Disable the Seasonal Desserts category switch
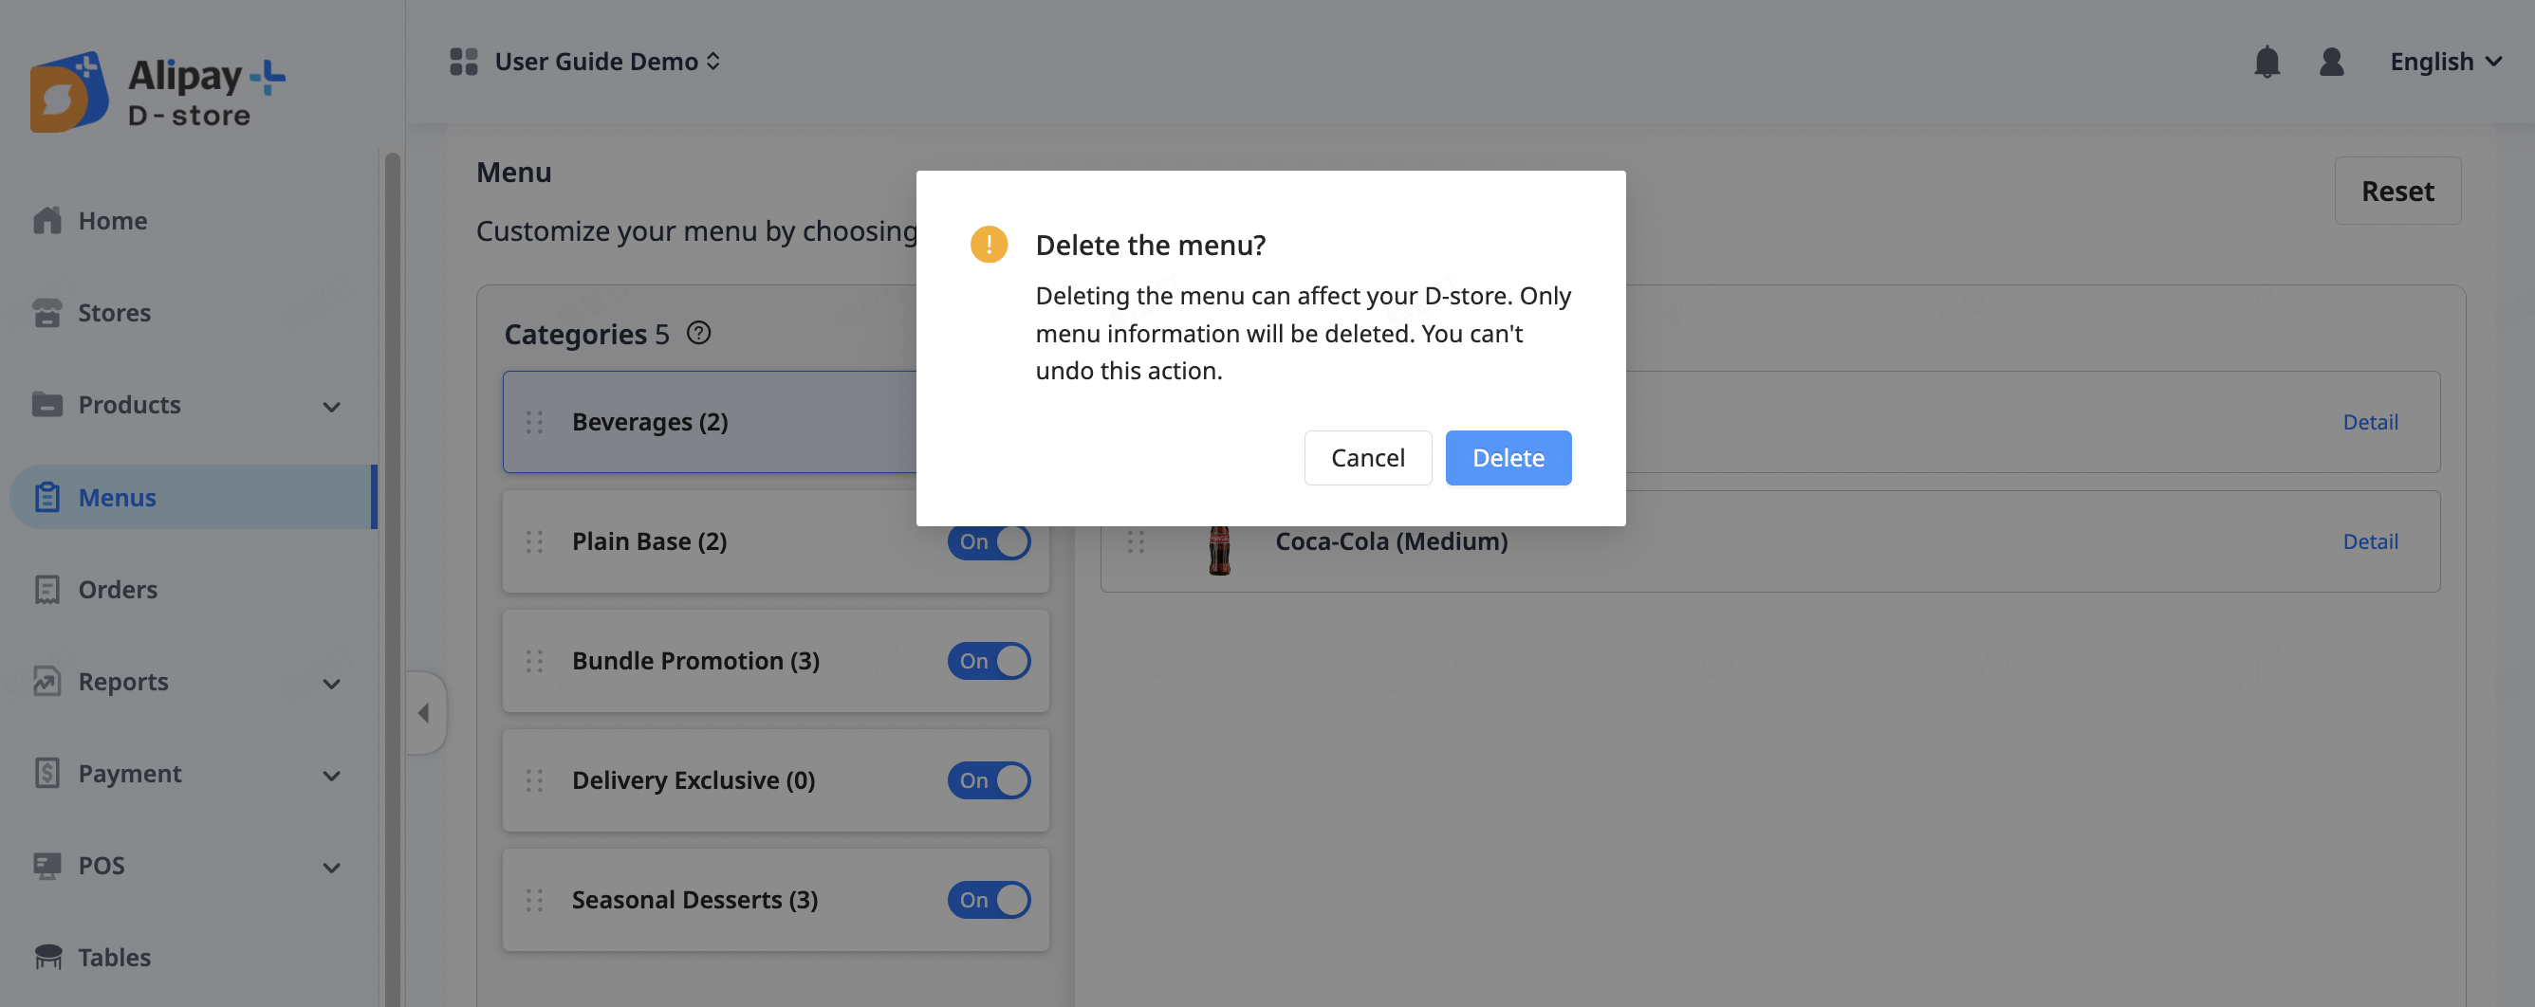Image resolution: width=2535 pixels, height=1007 pixels. pyautogui.click(x=988, y=900)
